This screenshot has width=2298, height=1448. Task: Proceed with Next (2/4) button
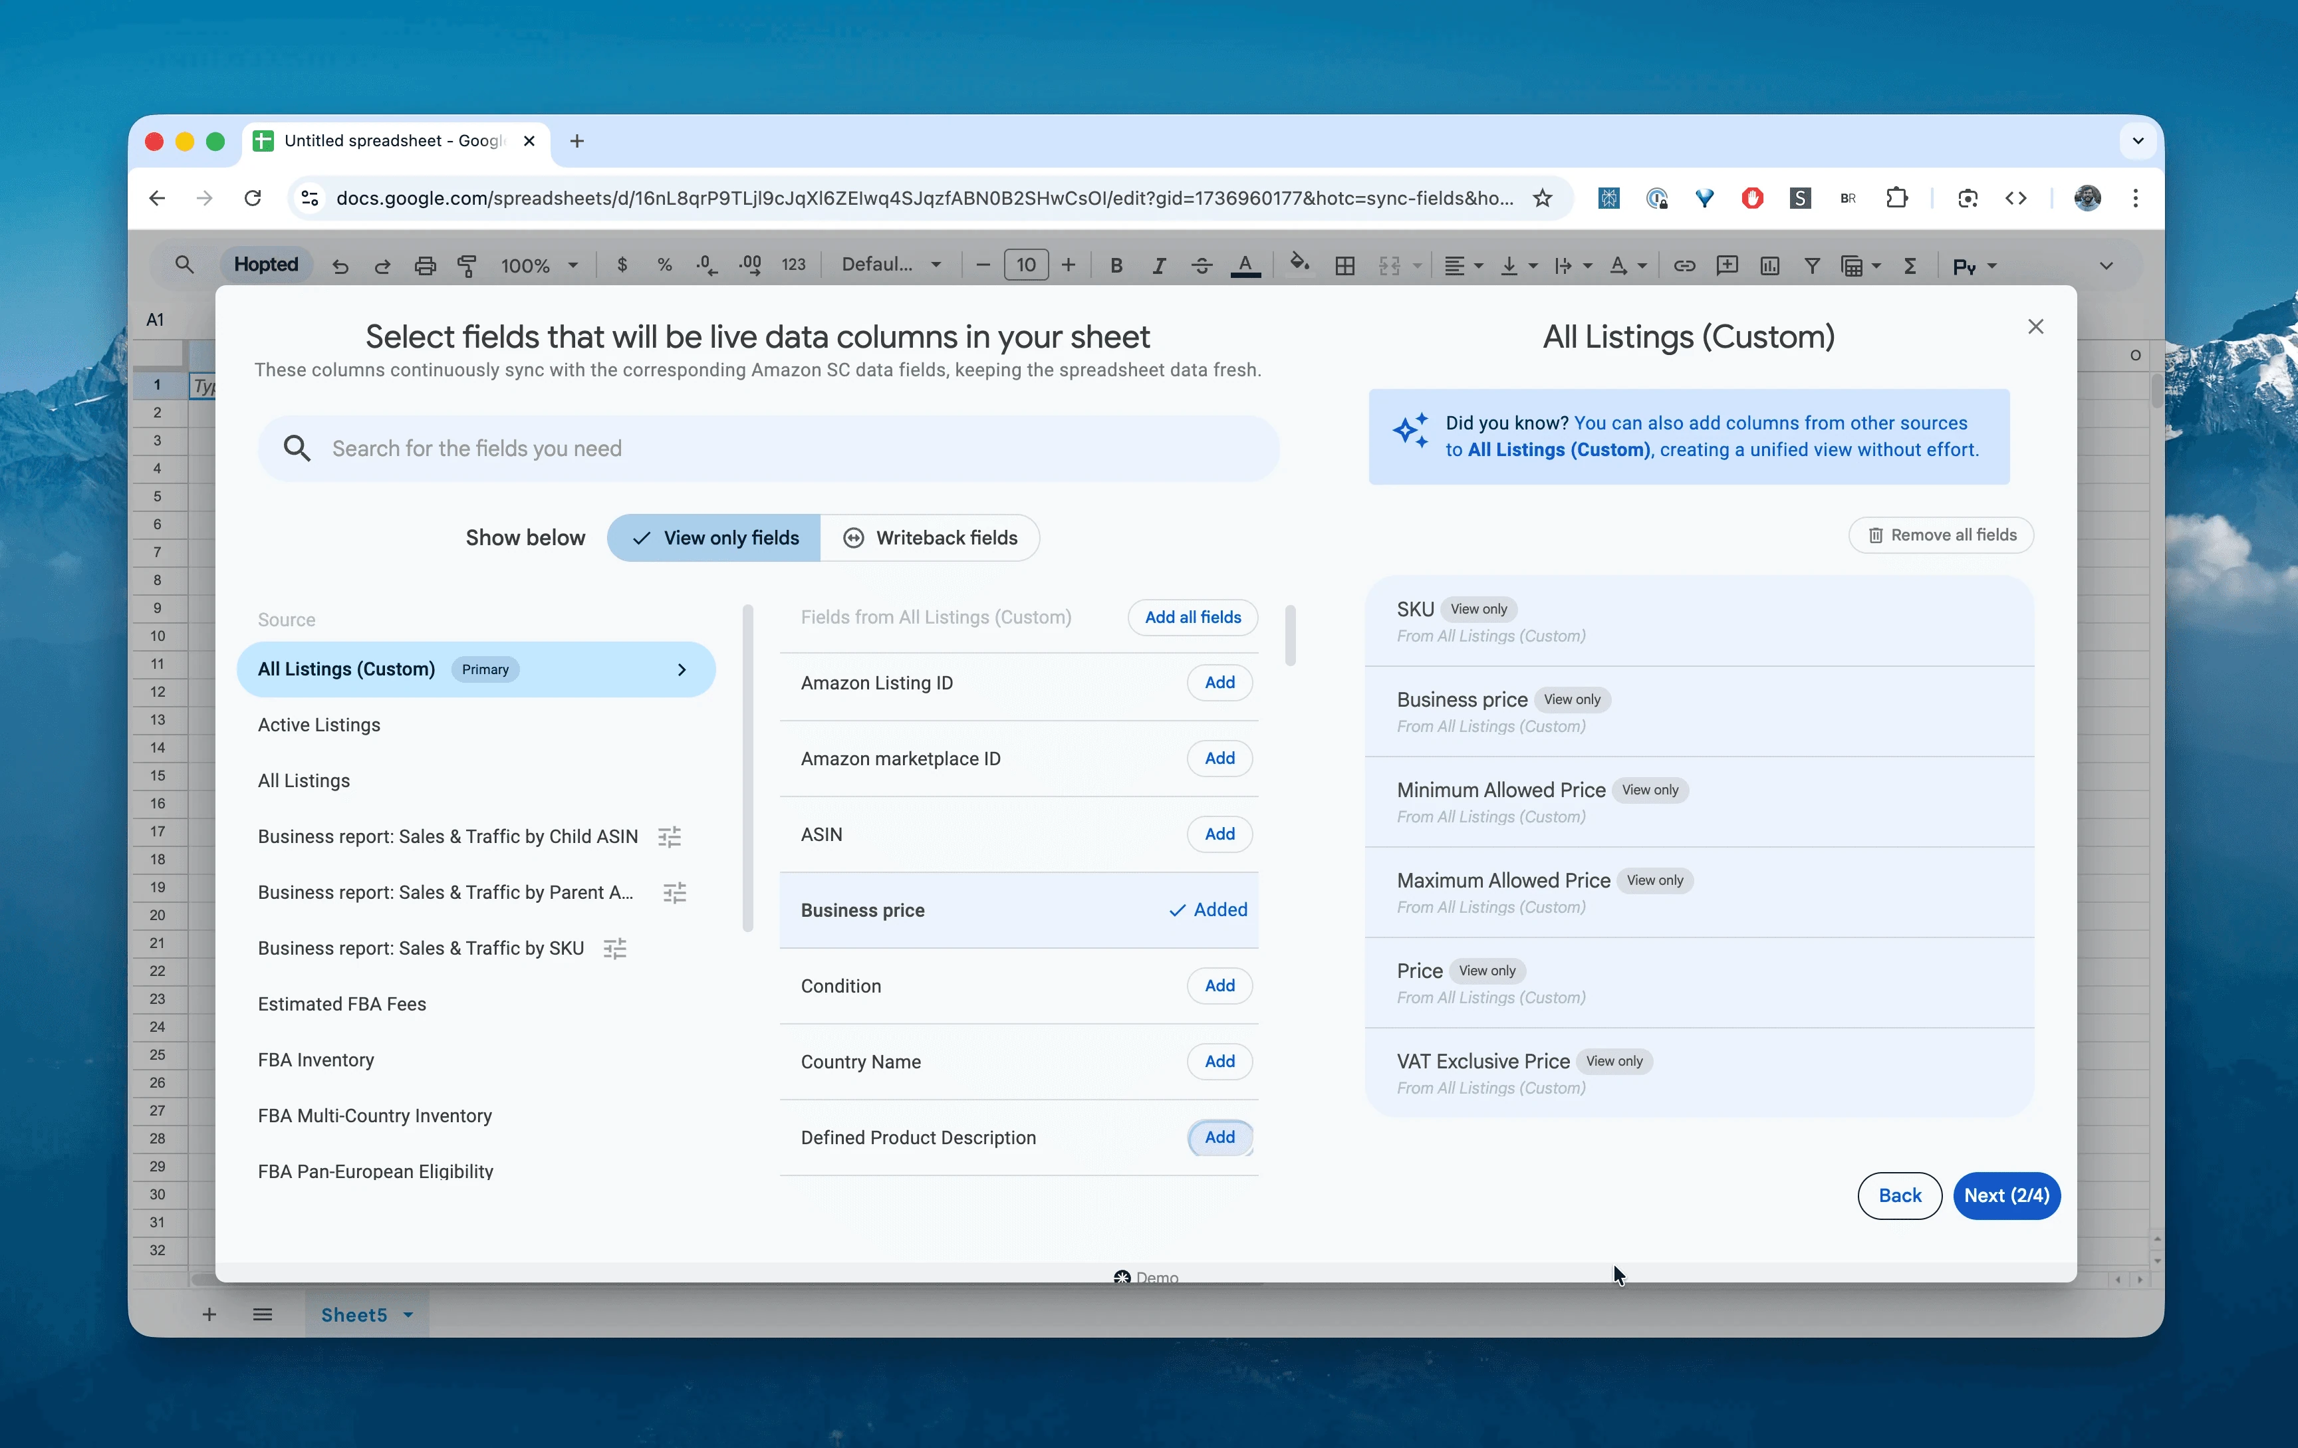point(2006,1196)
